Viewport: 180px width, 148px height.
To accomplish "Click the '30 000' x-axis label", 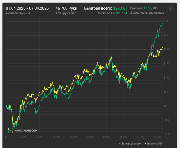I will tap(106, 137).
